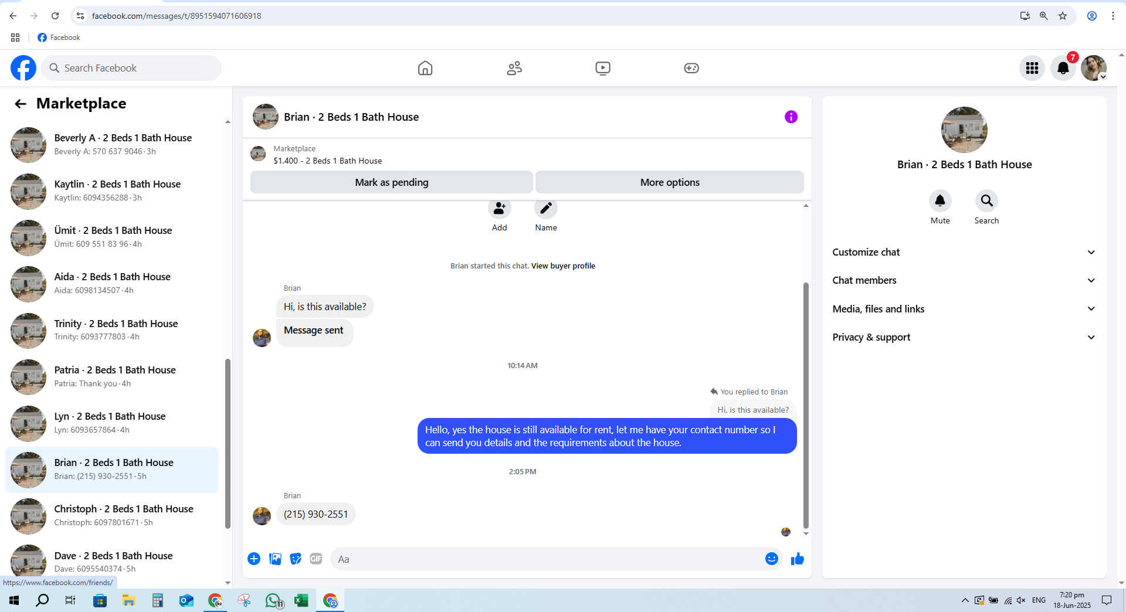This screenshot has width=1126, height=612.
Task: Open File Explorer from the taskbar
Action: click(128, 600)
